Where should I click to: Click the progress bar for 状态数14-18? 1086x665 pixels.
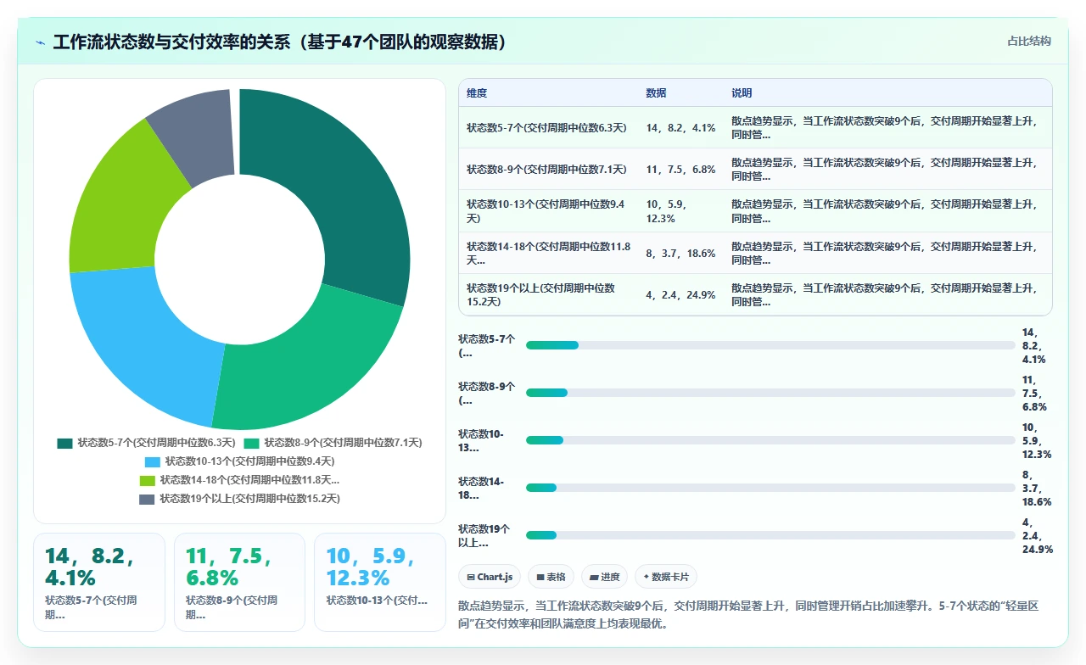(770, 488)
